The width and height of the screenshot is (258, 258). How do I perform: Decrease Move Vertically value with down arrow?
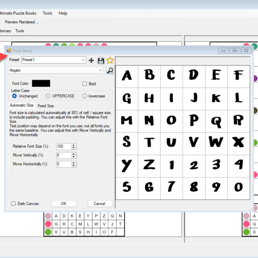point(74,157)
